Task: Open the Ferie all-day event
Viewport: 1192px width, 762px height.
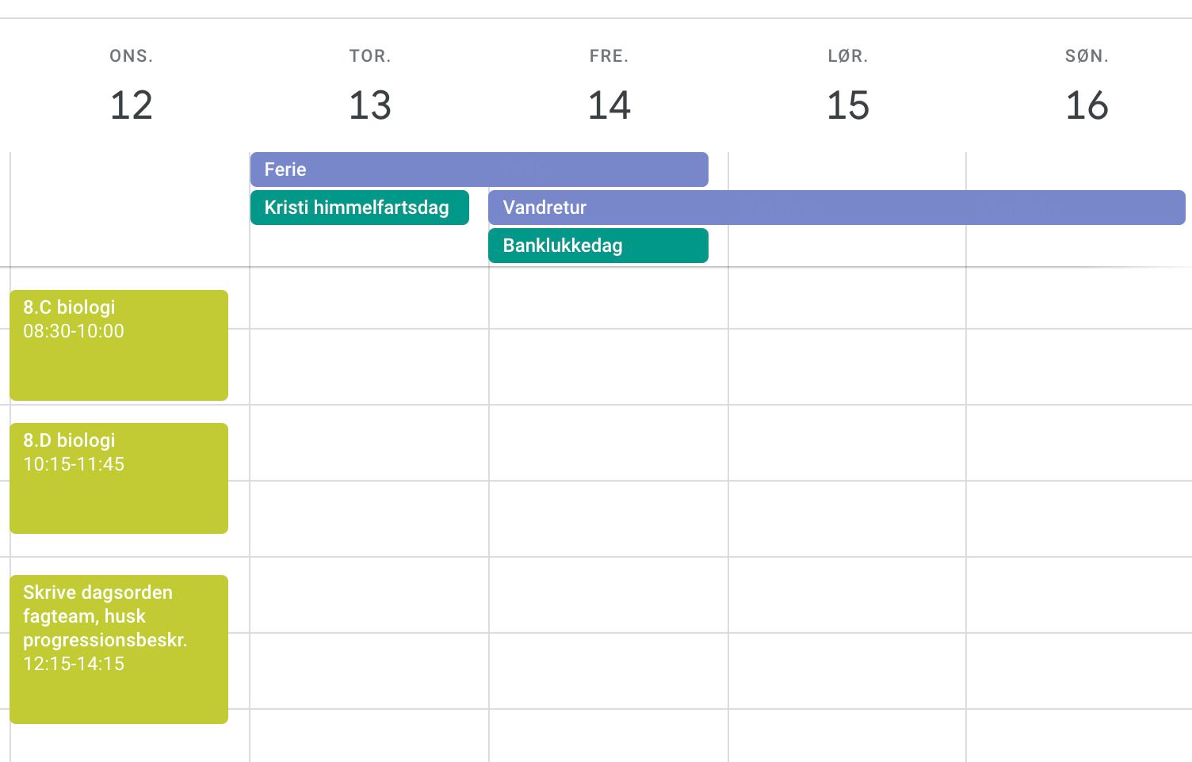Action: click(479, 170)
